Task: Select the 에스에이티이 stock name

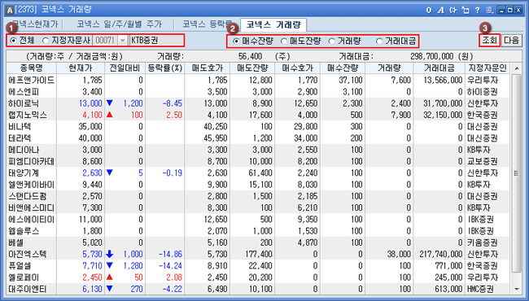Action: pyautogui.click(x=31, y=220)
